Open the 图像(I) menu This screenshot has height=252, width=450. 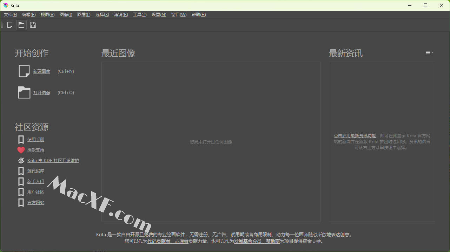[x=66, y=15]
